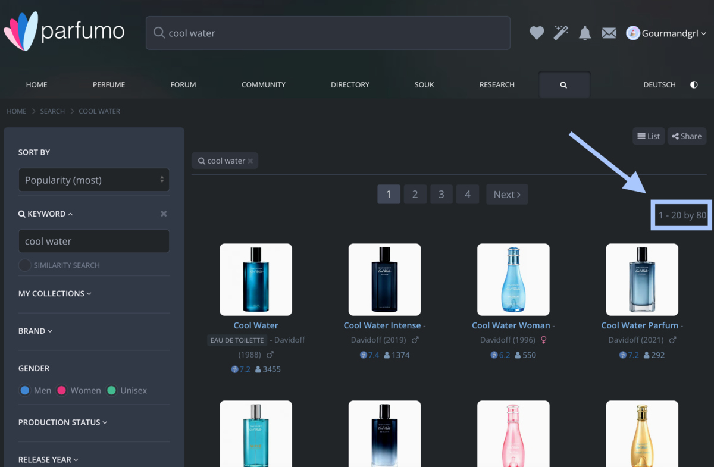Select the Unisex gender filter
714x467 pixels.
pyautogui.click(x=111, y=391)
